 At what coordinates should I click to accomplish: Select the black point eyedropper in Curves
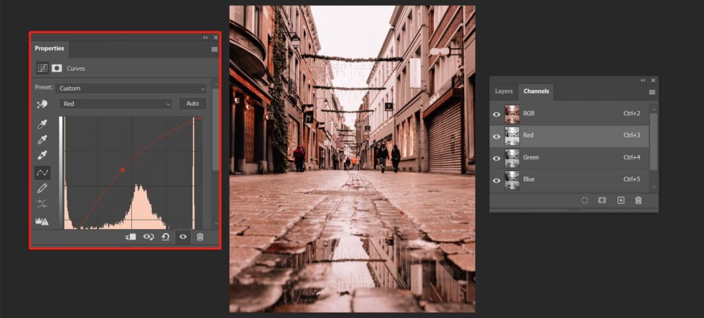click(43, 124)
